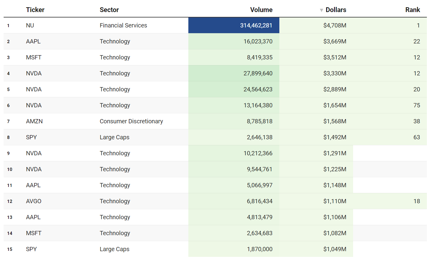
Task: Click the $1,492M value
Action: click(x=335, y=137)
